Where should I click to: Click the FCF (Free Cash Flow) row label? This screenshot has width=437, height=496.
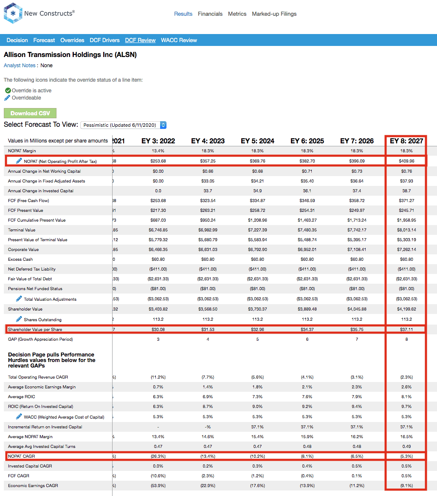point(28,200)
